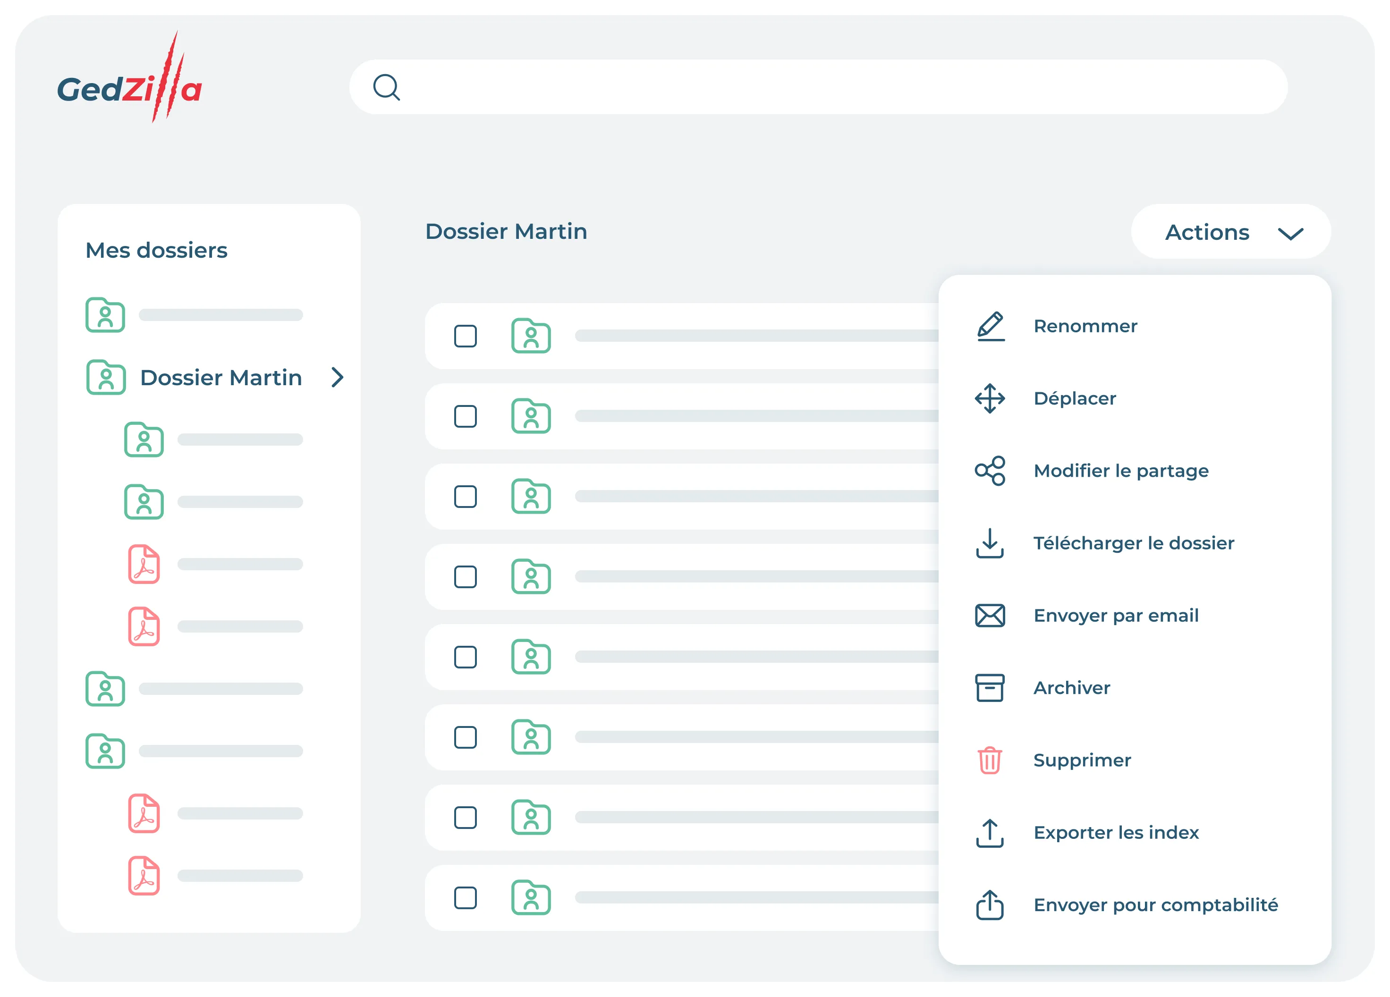Tick the checkbox of the third folder row
Image resolution: width=1390 pixels, height=997 pixels.
pos(465,496)
